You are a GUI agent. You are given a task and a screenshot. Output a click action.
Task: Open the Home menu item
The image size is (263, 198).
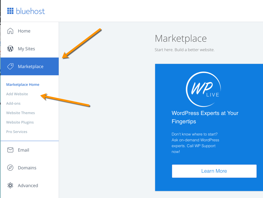[24, 31]
